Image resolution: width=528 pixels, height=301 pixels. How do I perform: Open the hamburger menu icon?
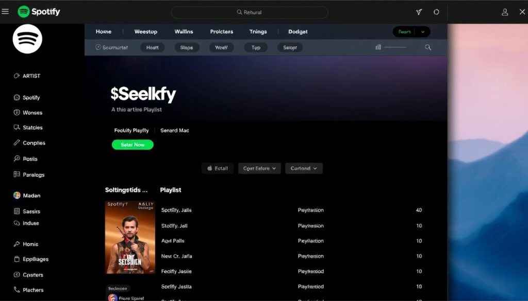5,11
